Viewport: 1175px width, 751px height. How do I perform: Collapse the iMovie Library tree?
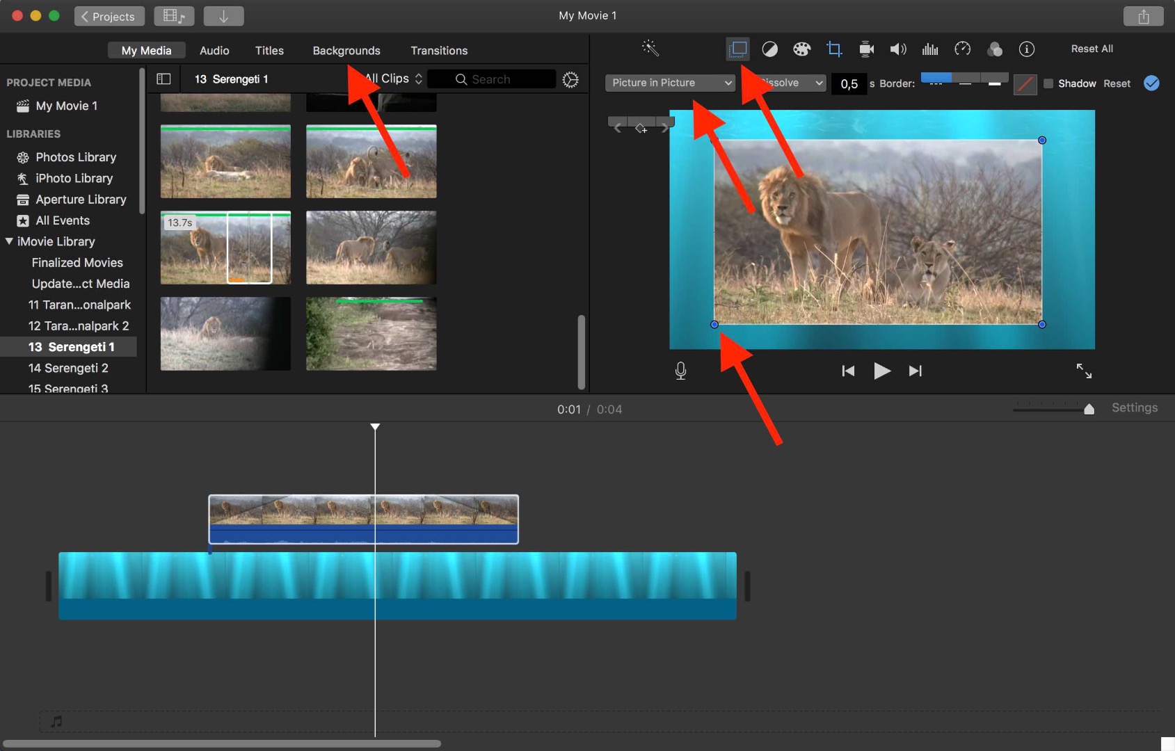[x=10, y=241]
